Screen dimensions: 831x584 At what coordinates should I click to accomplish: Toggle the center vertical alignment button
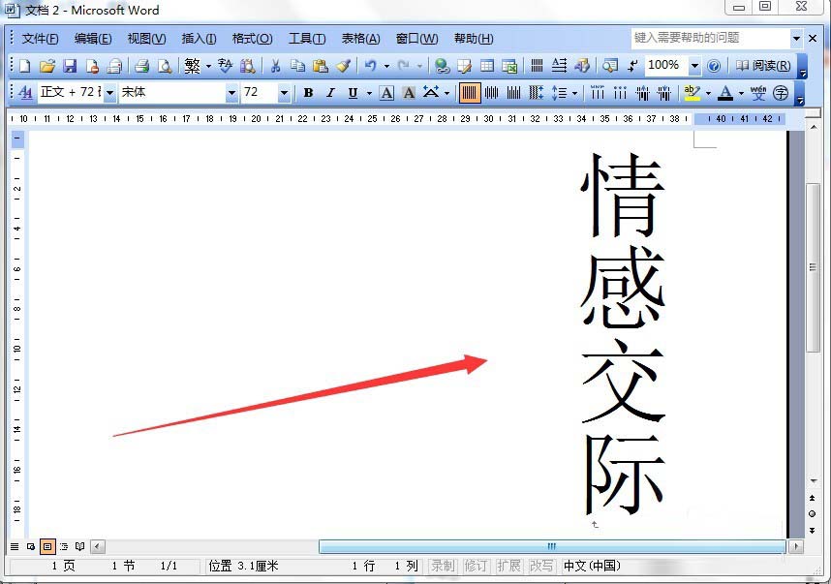click(491, 93)
